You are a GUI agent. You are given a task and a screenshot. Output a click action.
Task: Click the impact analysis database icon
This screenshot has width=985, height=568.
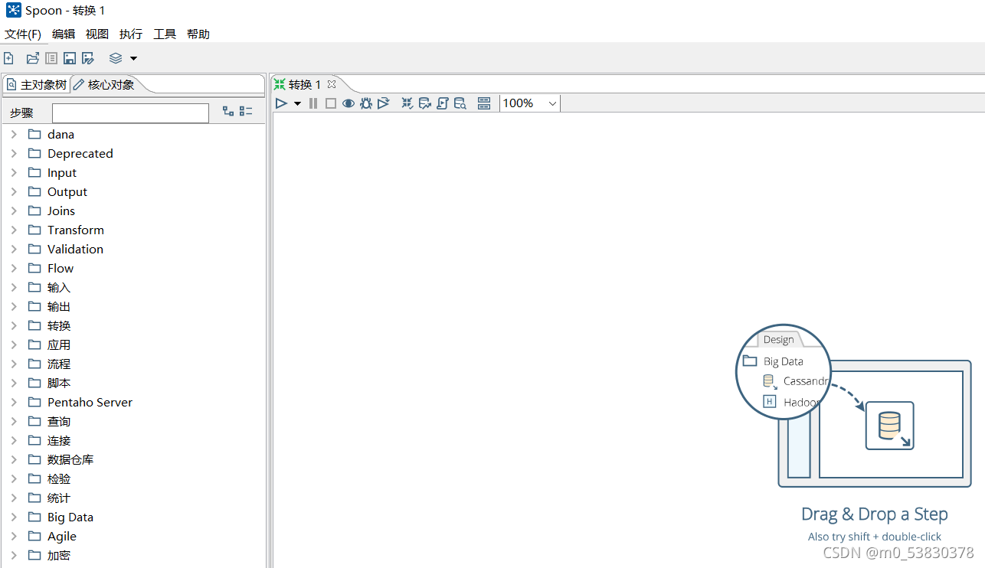tap(425, 103)
